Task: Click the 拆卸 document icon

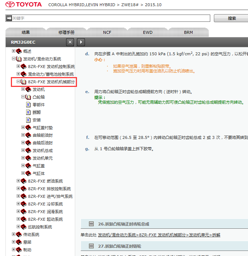Action: [28, 112]
